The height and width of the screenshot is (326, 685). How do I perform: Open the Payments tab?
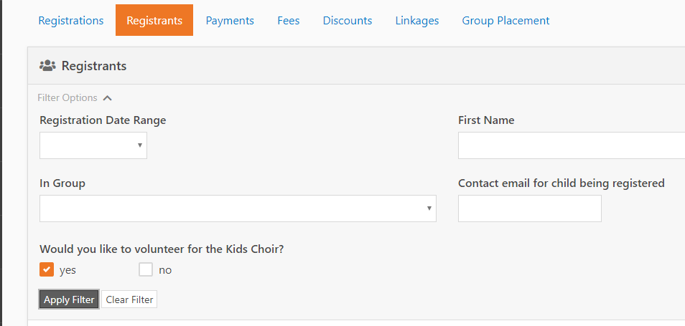click(230, 21)
